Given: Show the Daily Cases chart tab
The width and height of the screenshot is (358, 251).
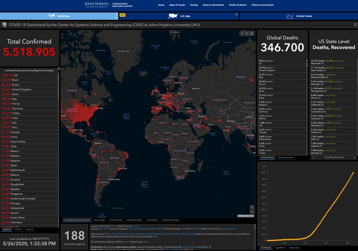Looking at the screenshot, I should 294,247.
